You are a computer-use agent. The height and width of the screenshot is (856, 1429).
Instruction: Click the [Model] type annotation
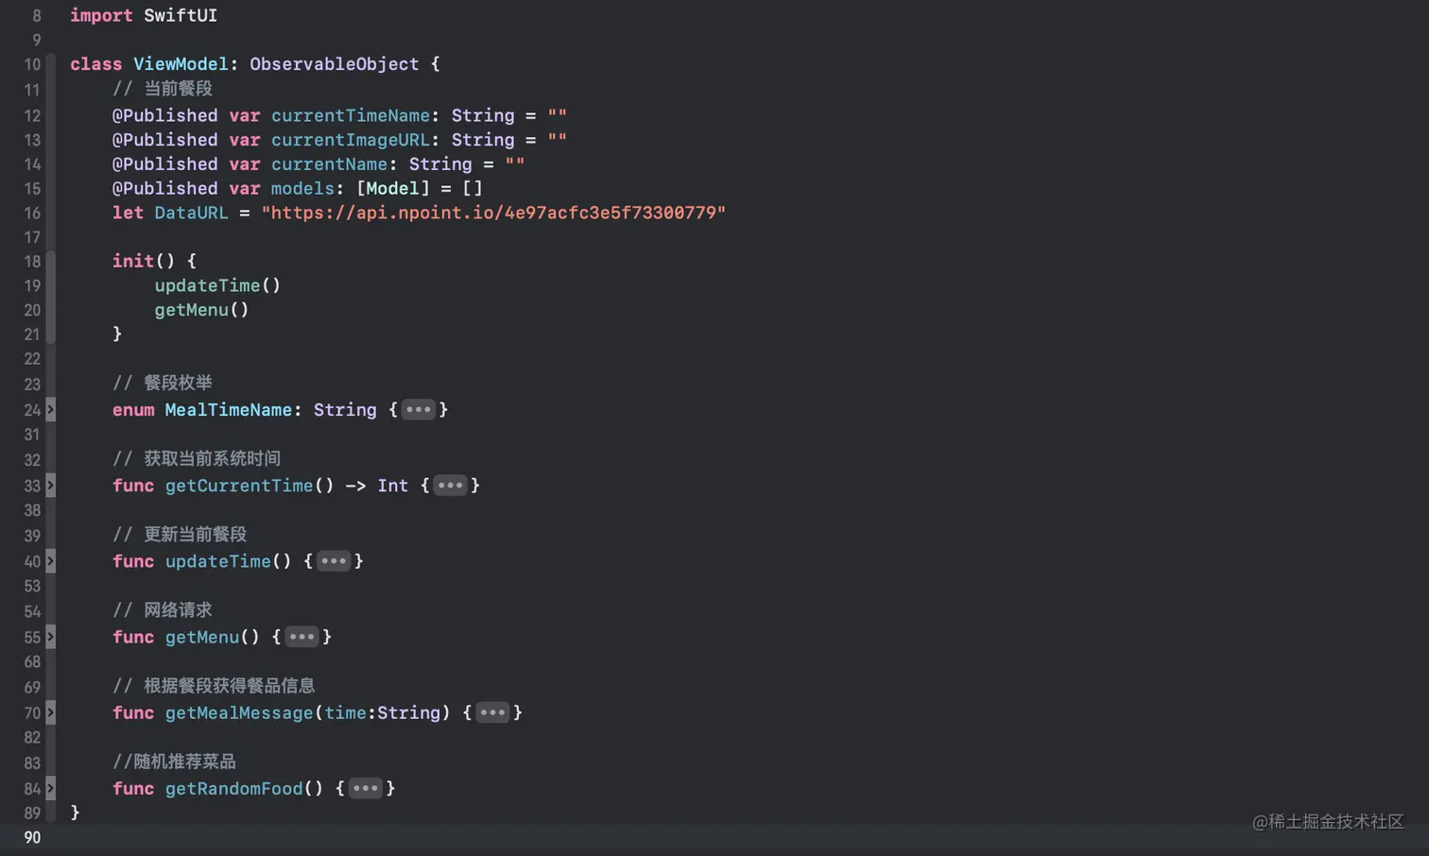[392, 188]
